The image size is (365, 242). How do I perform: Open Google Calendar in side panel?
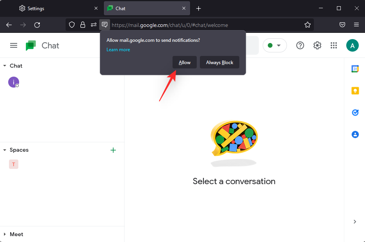click(355, 69)
